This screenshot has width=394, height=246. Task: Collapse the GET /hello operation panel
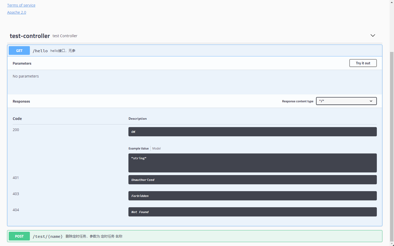point(185,50)
